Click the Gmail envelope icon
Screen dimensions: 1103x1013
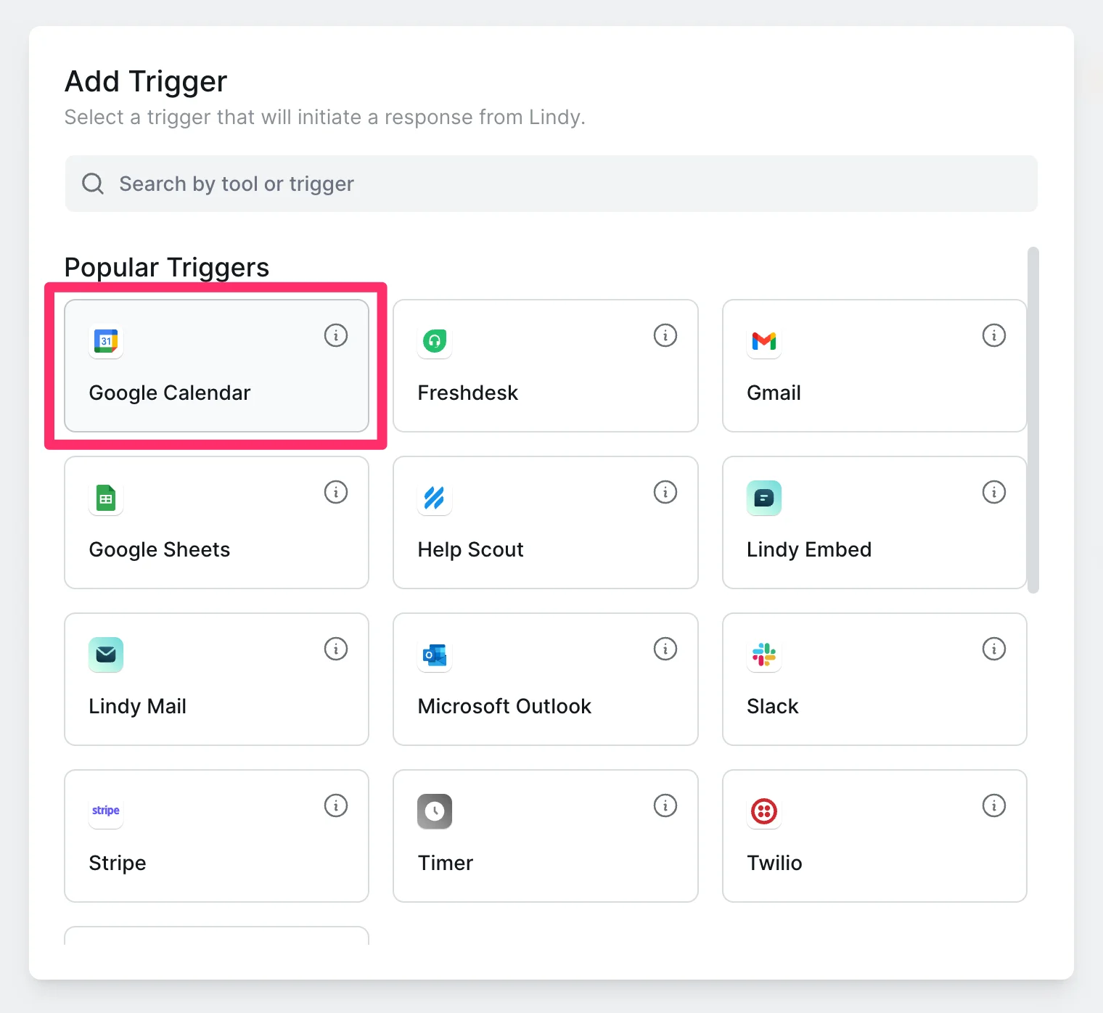tap(764, 341)
